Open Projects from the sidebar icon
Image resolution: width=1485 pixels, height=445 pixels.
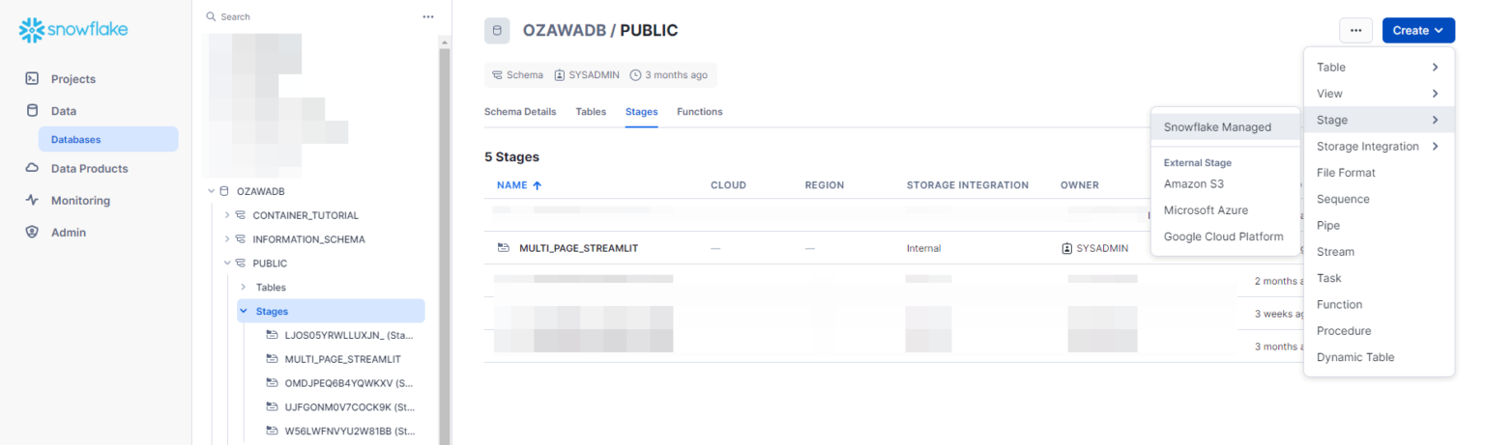coord(32,79)
